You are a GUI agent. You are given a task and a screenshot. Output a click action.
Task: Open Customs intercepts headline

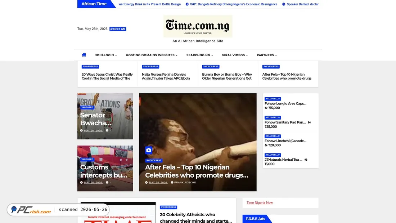point(104,171)
